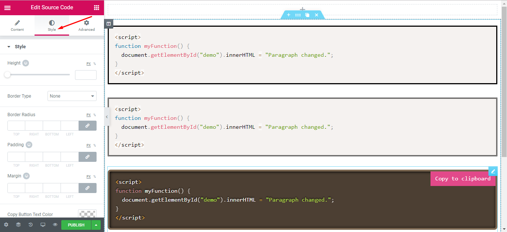Focus Border Radius top input

[x=16, y=126]
